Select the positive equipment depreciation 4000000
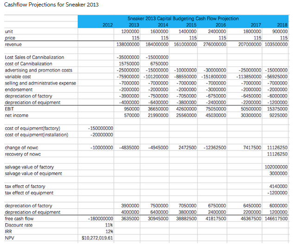Viewport: 293px width, 244px height. click(x=130, y=212)
